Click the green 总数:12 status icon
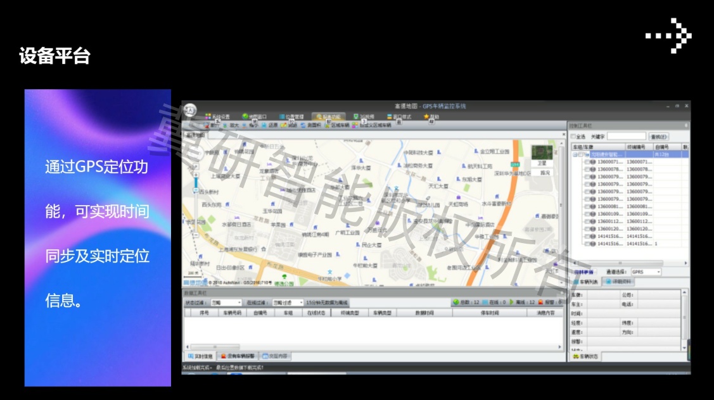 456,302
